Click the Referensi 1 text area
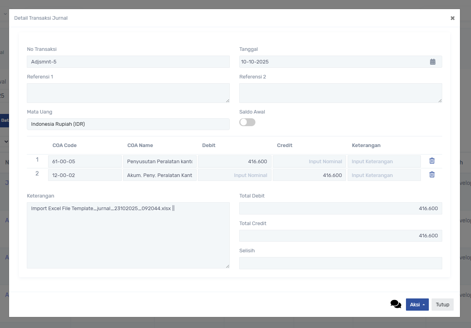Viewport: 471px width, 328px height. (x=128, y=93)
